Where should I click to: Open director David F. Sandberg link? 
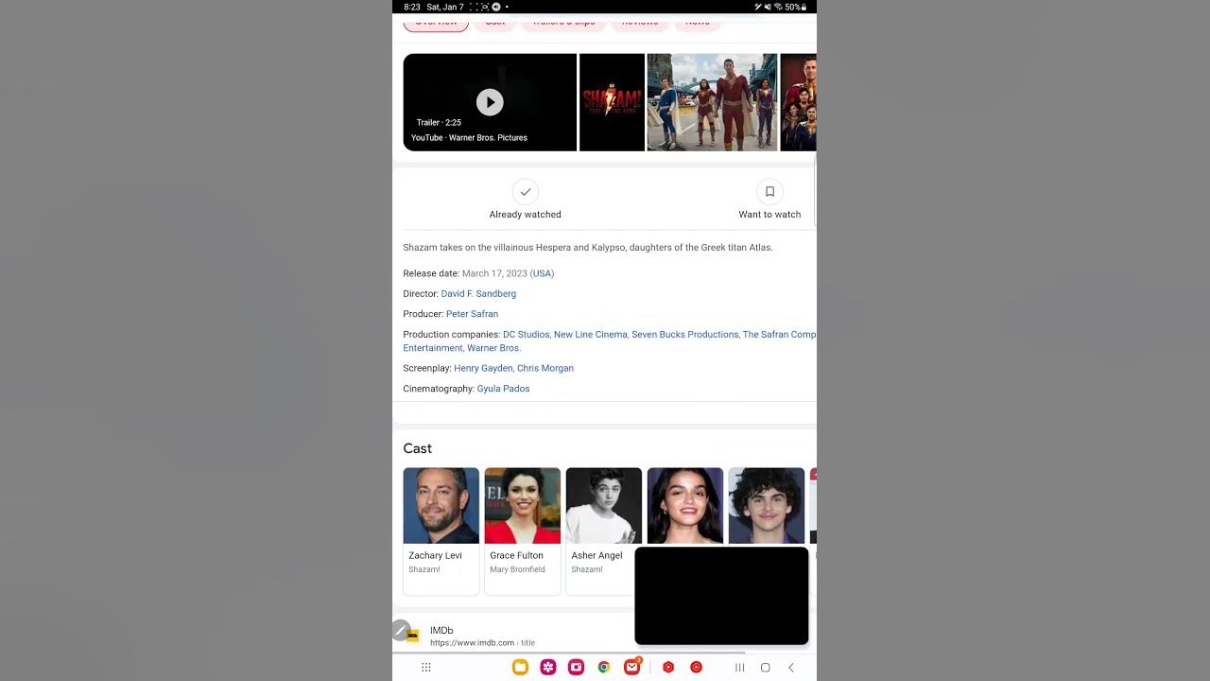478,294
